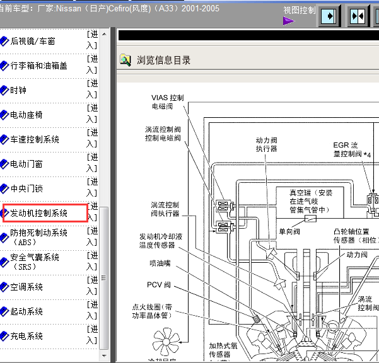Click the pencil icon beside 电动座椅
Image resolution: width=379 pixels, height=363 pixels.
pos(4,115)
